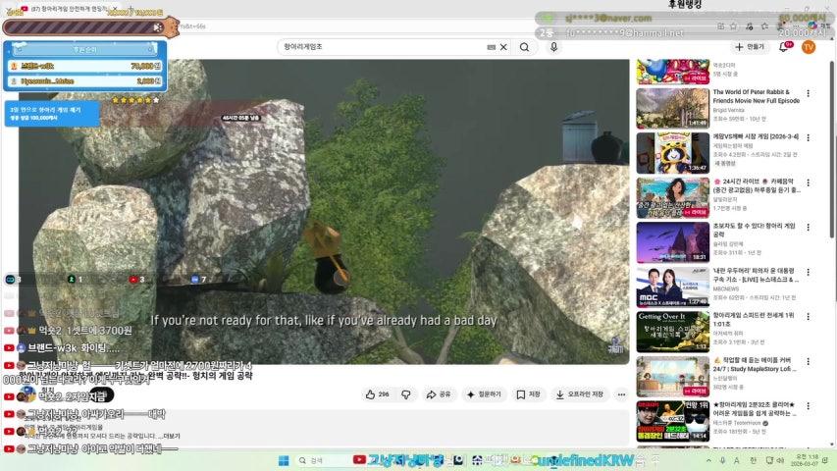Image resolution: width=837 pixels, height=471 pixels.
Task: Share the video via 공유 button
Action: [439, 394]
